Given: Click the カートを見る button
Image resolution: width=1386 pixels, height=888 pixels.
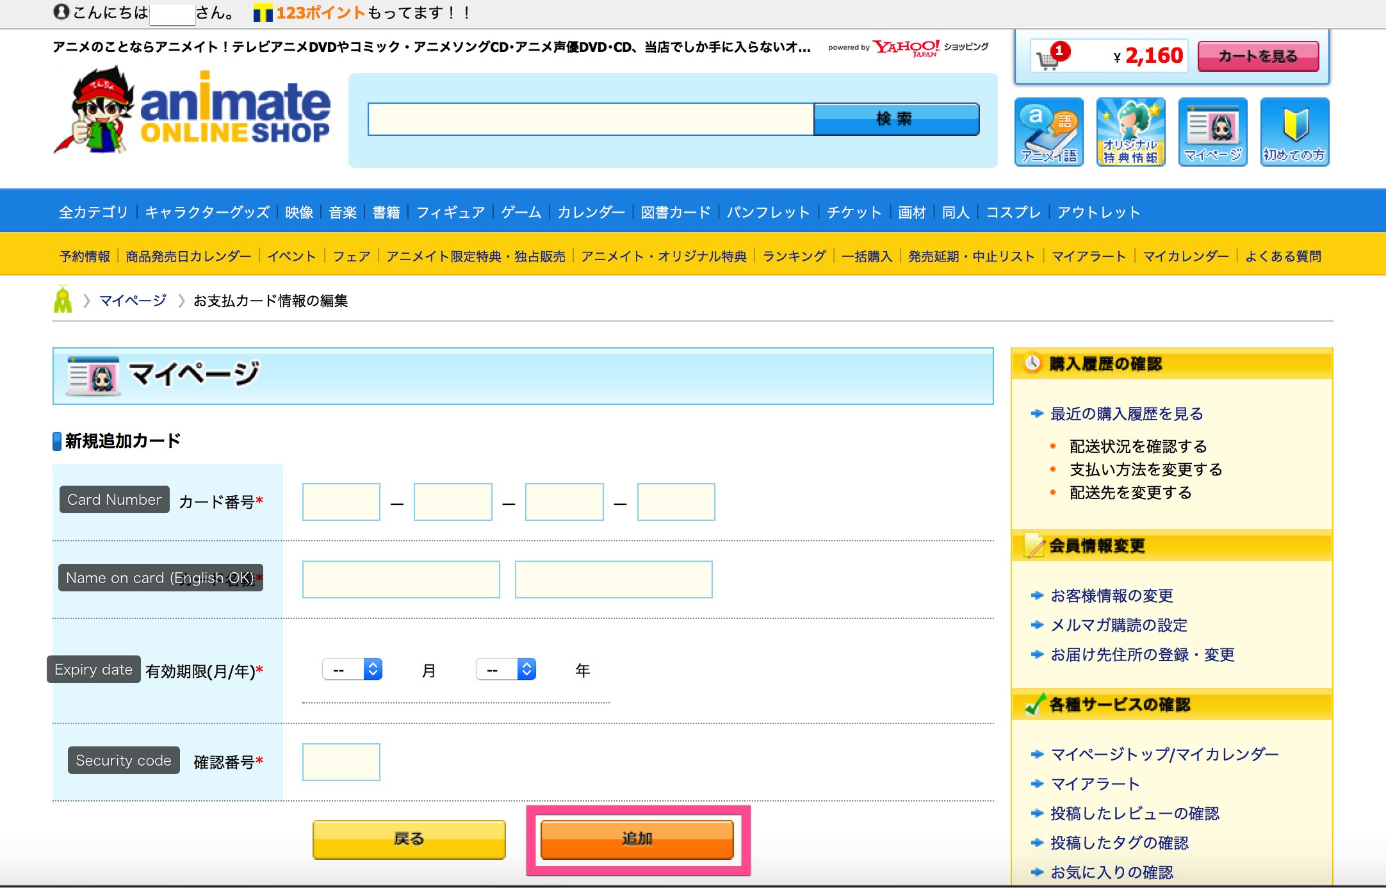Looking at the screenshot, I should click(1258, 56).
